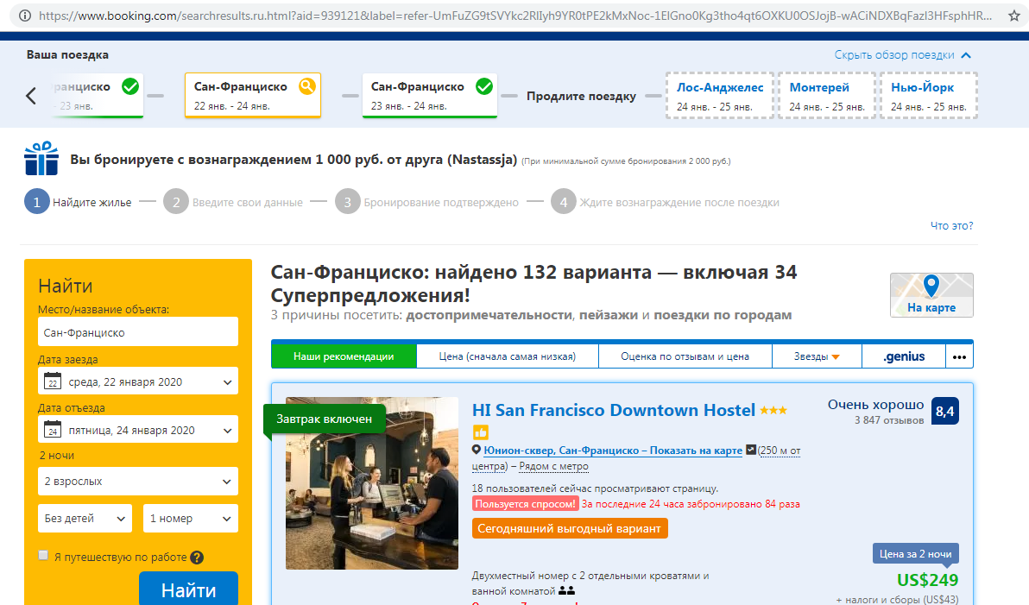Click the map pin icon На карте

(931, 286)
